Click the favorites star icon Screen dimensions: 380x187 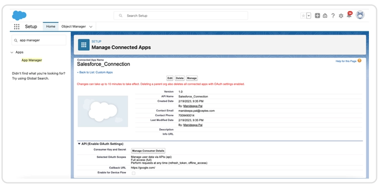303,16
